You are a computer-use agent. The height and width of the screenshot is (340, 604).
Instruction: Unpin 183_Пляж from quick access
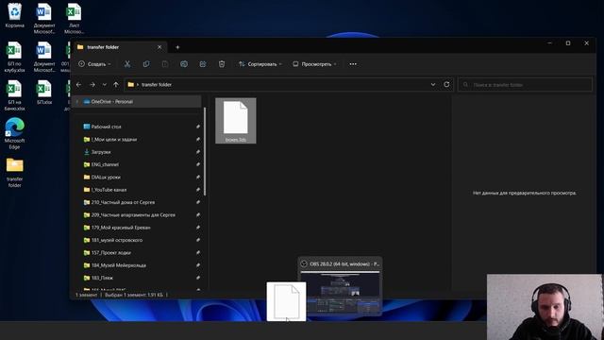click(x=198, y=278)
